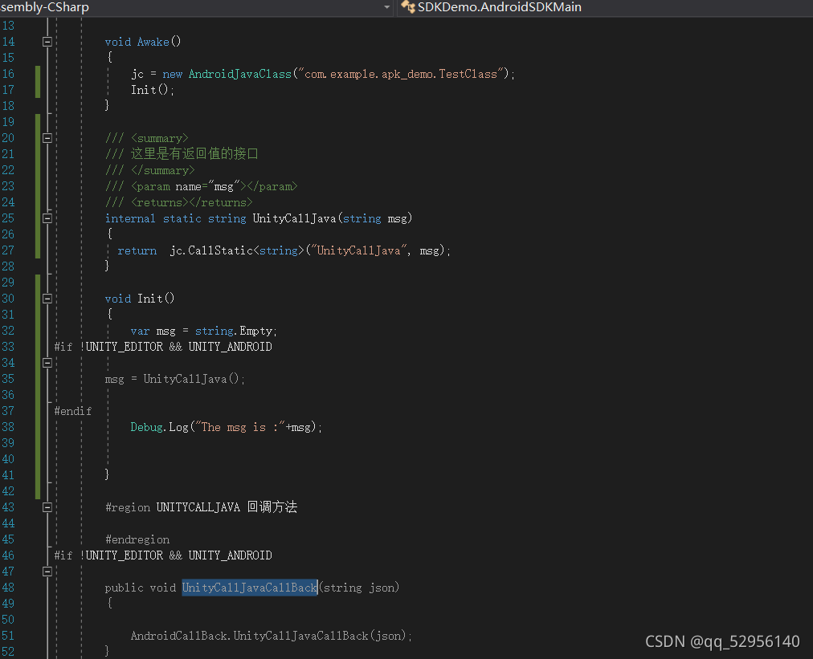Viewport: 813px width, 659px height.
Task: Click the CallStatic method call on line 27
Action: point(220,250)
